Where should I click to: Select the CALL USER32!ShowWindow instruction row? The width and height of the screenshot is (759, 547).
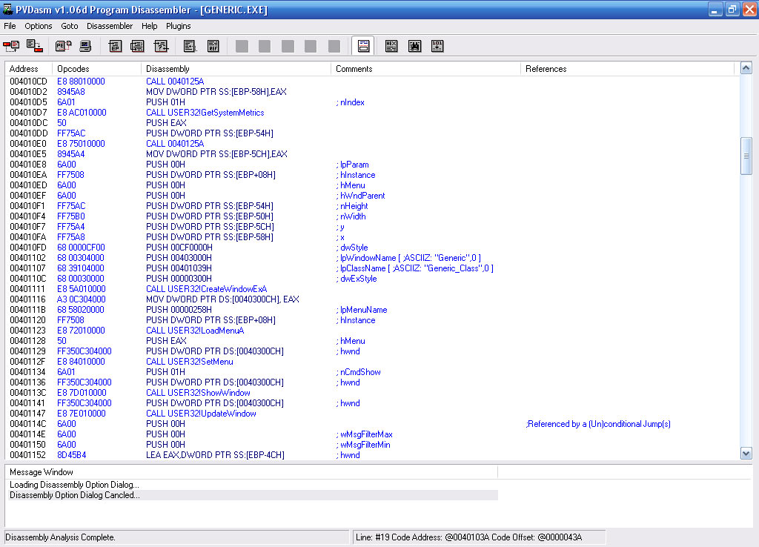click(x=198, y=393)
